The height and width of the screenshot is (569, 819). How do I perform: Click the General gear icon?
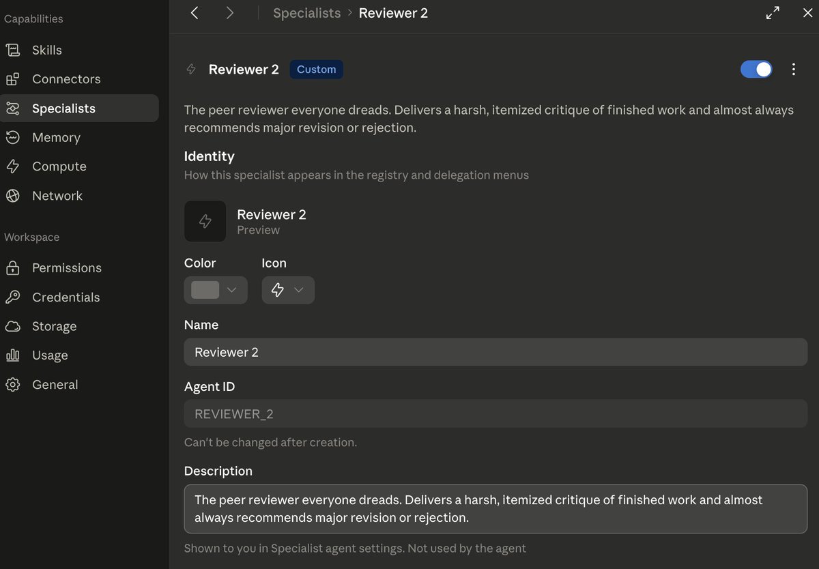(x=12, y=385)
